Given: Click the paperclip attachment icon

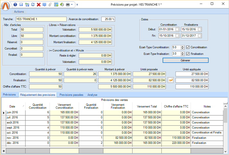Looking at the screenshot, I should (x=50, y=4).
